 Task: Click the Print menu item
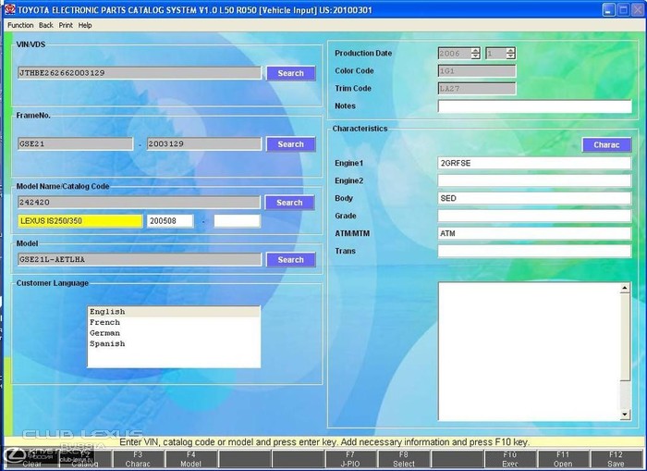66,25
